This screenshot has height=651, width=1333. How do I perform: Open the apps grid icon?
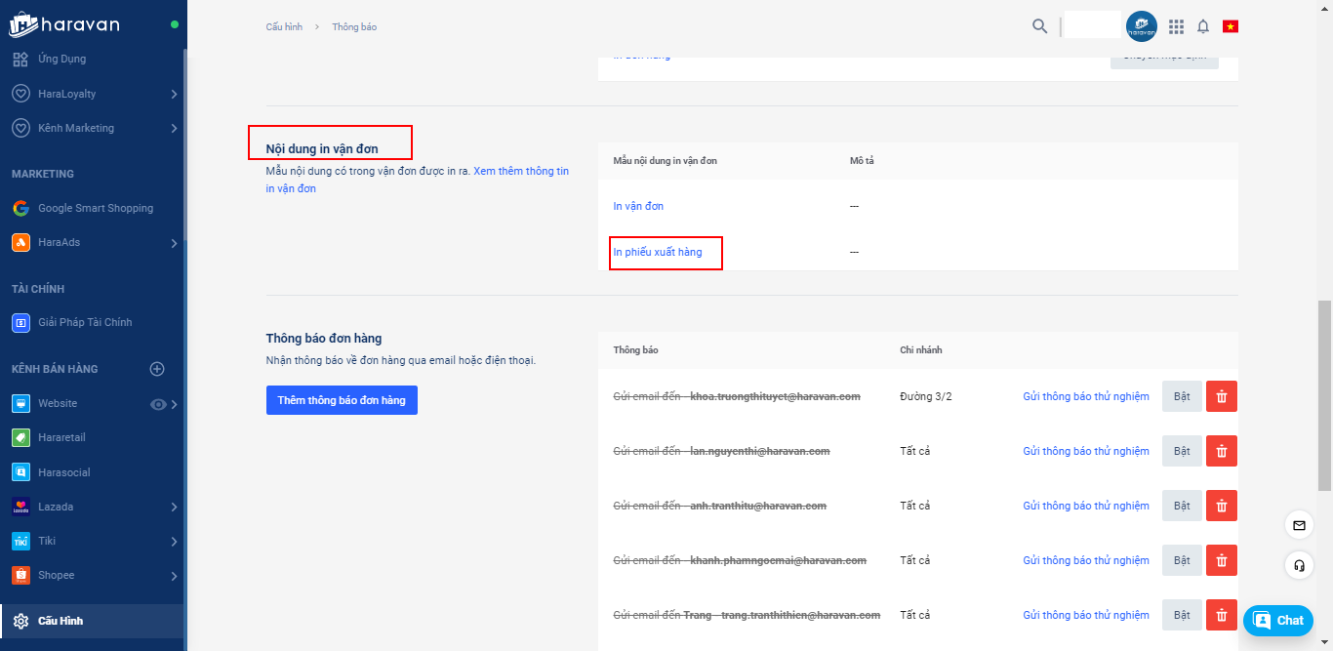pyautogui.click(x=1176, y=26)
